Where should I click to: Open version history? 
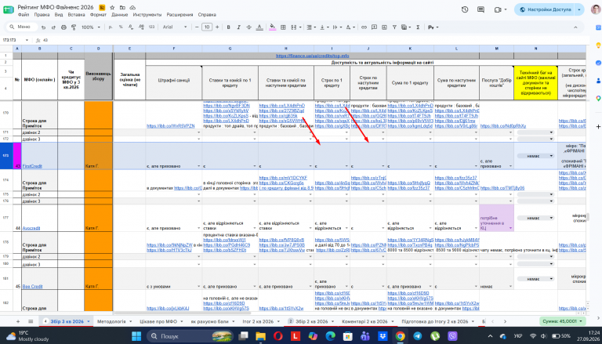coord(465,9)
